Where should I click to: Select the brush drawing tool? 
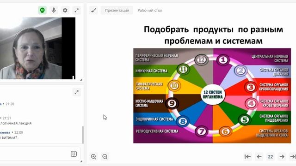pyautogui.click(x=93, y=10)
